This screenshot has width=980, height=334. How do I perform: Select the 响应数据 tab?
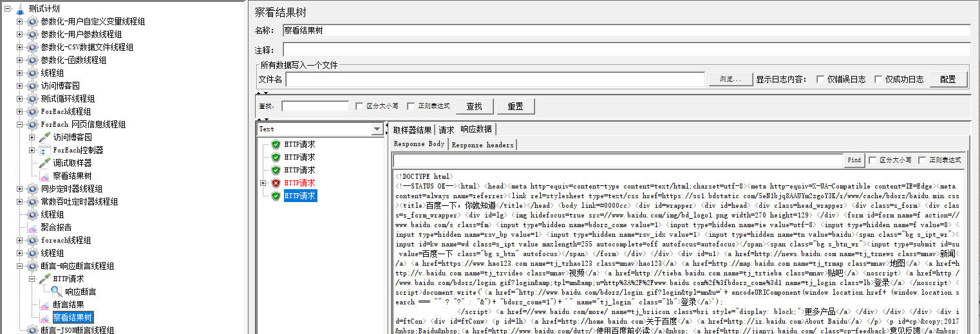476,129
